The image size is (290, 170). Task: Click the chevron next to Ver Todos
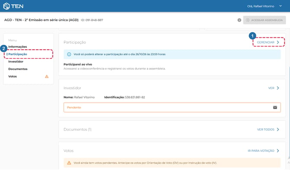(x=278, y=129)
